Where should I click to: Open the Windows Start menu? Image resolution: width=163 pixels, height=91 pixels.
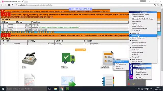[x=3, y=89]
